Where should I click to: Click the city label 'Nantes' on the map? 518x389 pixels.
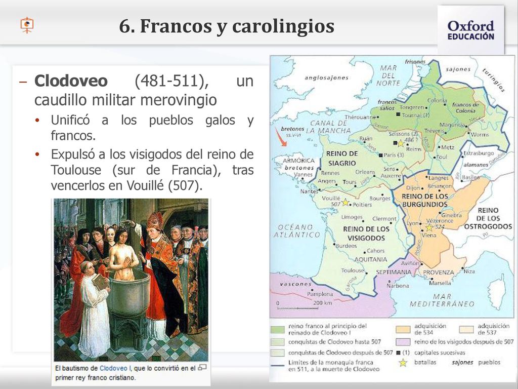pos(309,191)
